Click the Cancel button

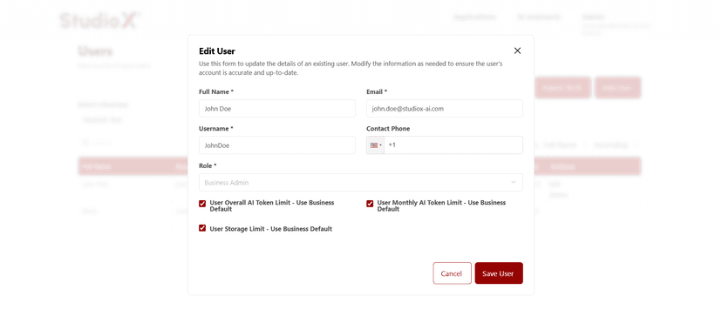452,273
